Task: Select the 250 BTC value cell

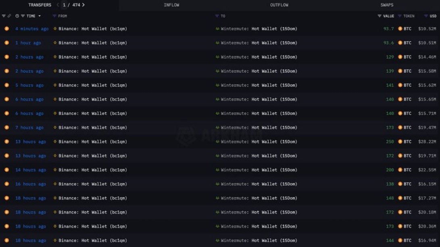Action: coord(390,142)
